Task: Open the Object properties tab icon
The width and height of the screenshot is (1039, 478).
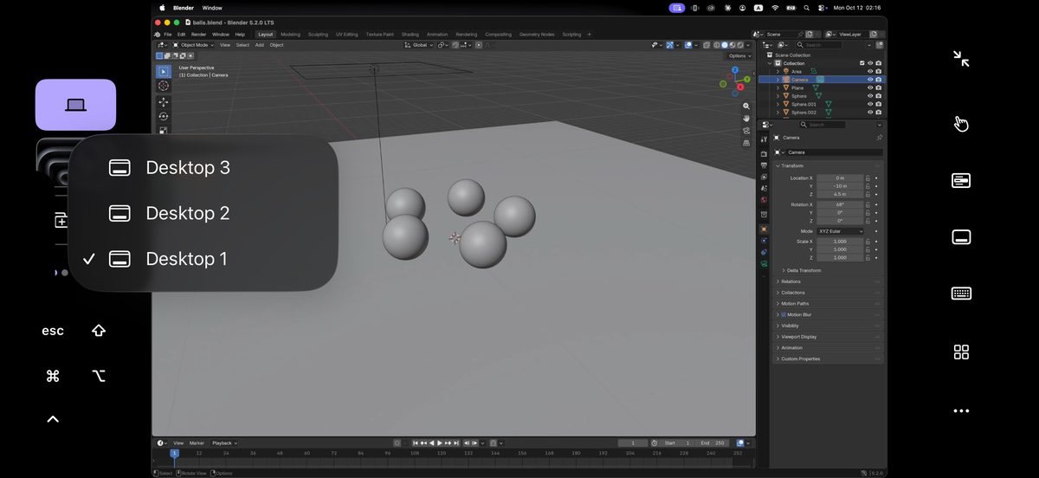Action: pos(764,229)
